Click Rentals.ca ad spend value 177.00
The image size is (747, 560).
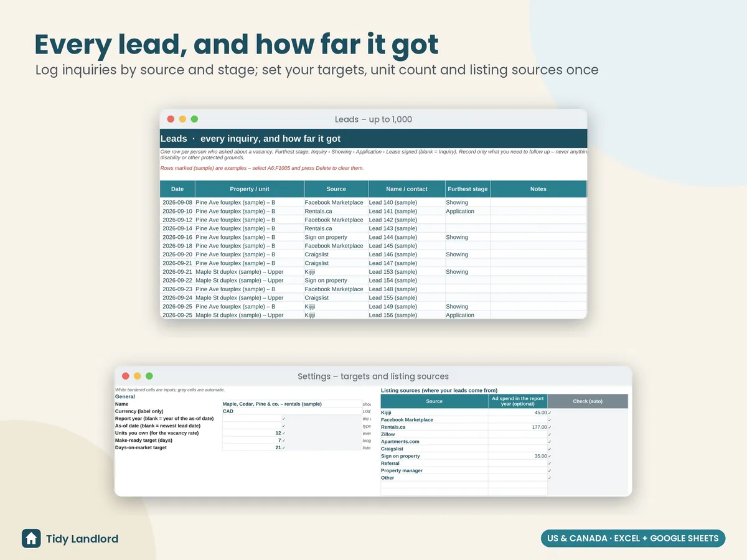(x=518, y=427)
